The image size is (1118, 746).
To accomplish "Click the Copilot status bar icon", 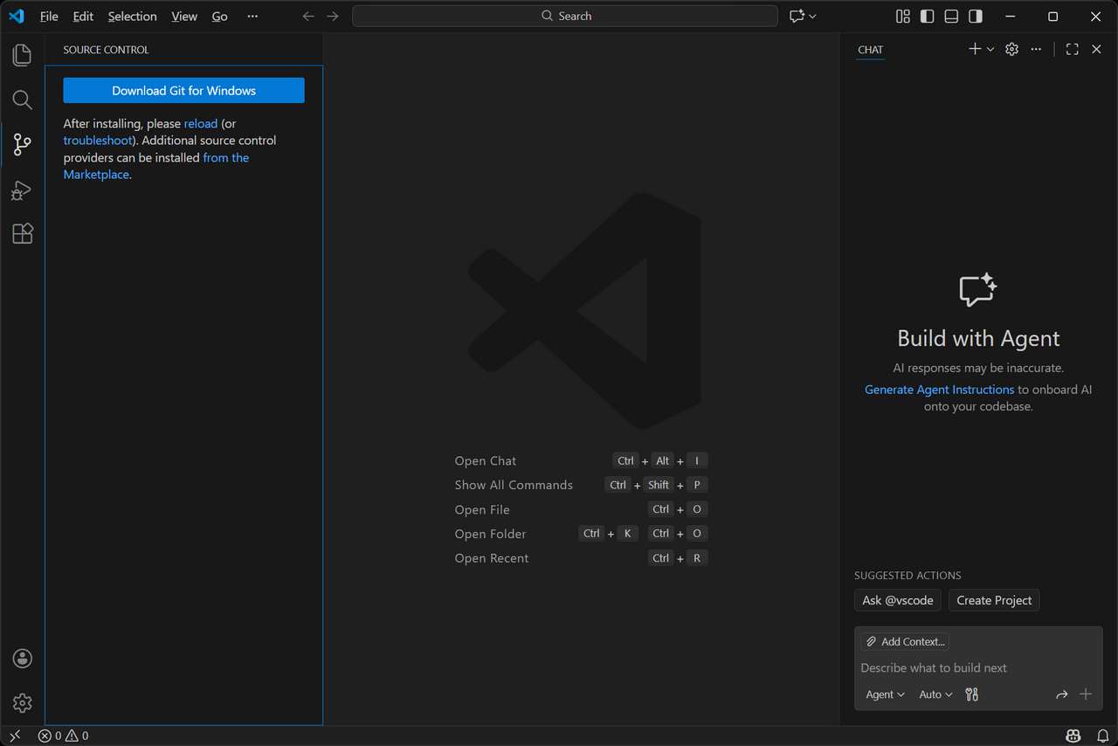I will click(1073, 736).
